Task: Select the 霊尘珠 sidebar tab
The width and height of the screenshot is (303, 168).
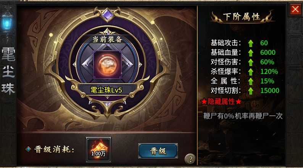Action: 8,71
